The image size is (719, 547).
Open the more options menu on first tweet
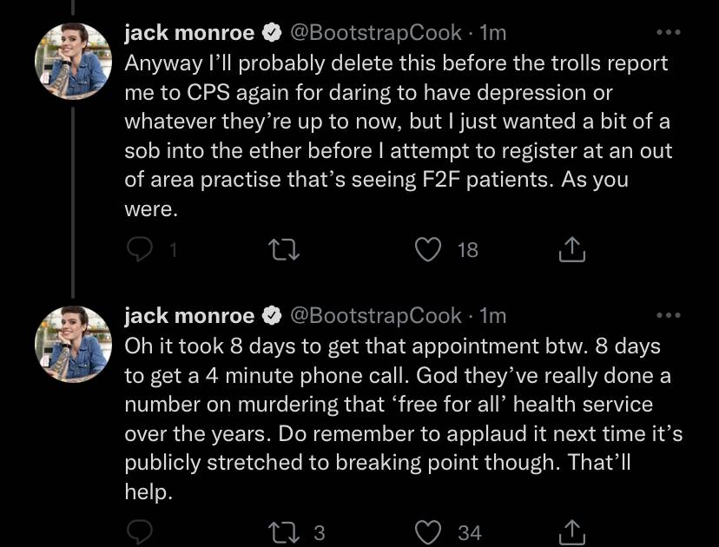coord(668,32)
